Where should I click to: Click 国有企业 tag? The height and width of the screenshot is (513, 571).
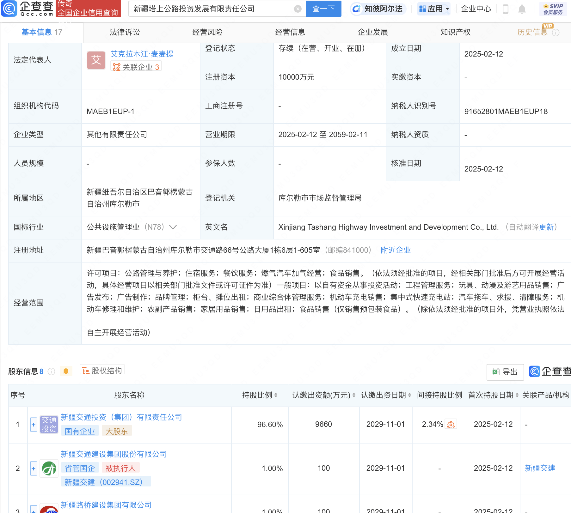(x=80, y=431)
